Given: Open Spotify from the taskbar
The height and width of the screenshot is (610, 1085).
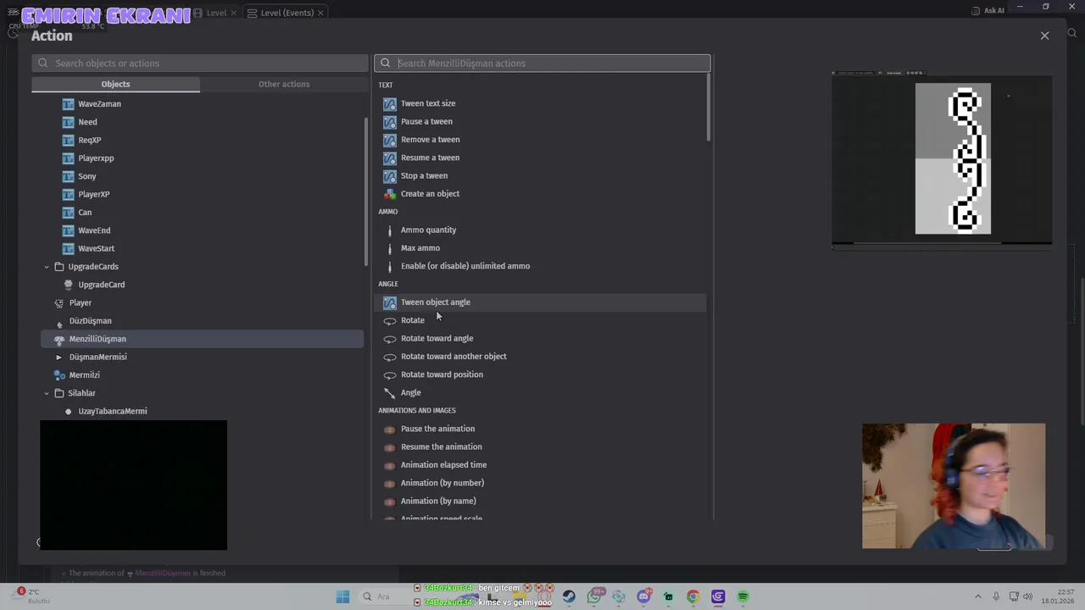Looking at the screenshot, I should pyautogui.click(x=743, y=596).
